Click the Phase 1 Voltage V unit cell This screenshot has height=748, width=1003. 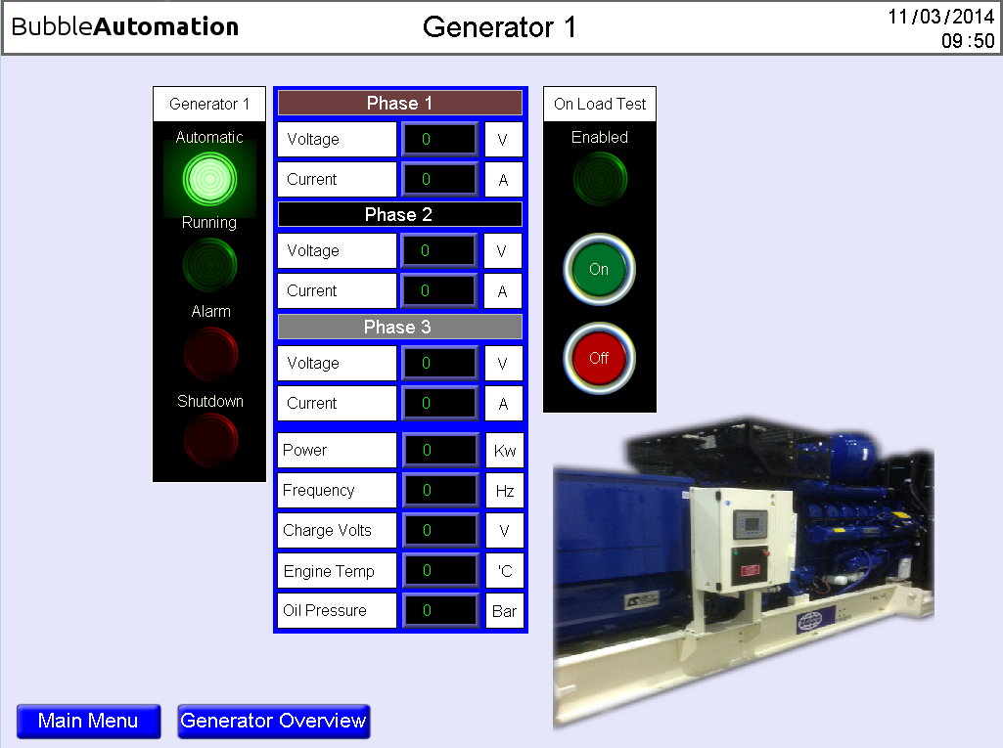tap(503, 140)
